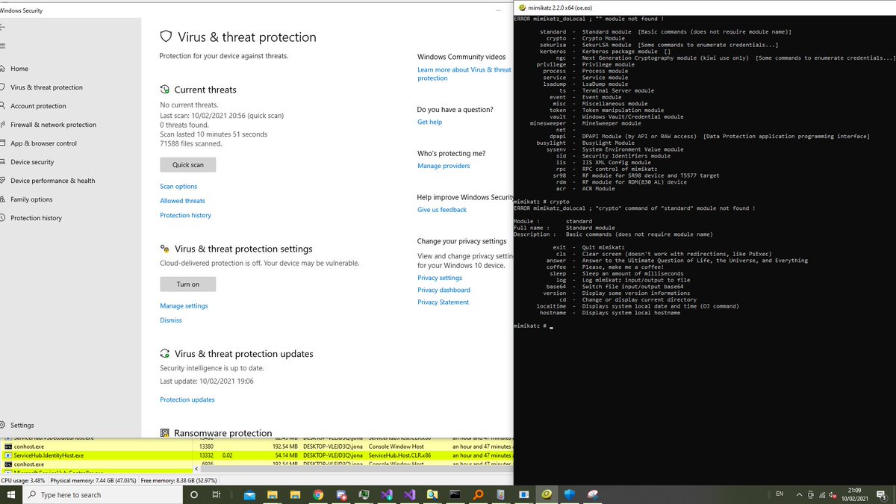Screen dimensions: 896x504
Task: Select Device security in sidebar
Action: pyautogui.click(x=31, y=162)
